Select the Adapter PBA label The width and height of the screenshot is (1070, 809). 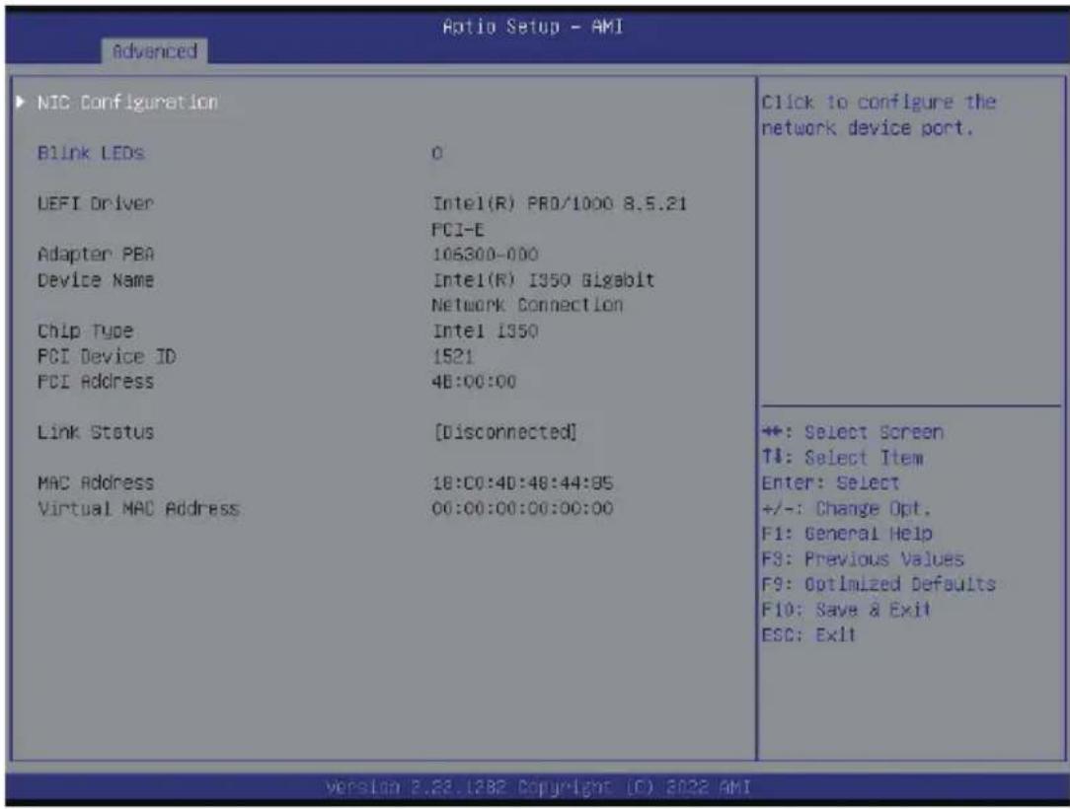pos(96,255)
